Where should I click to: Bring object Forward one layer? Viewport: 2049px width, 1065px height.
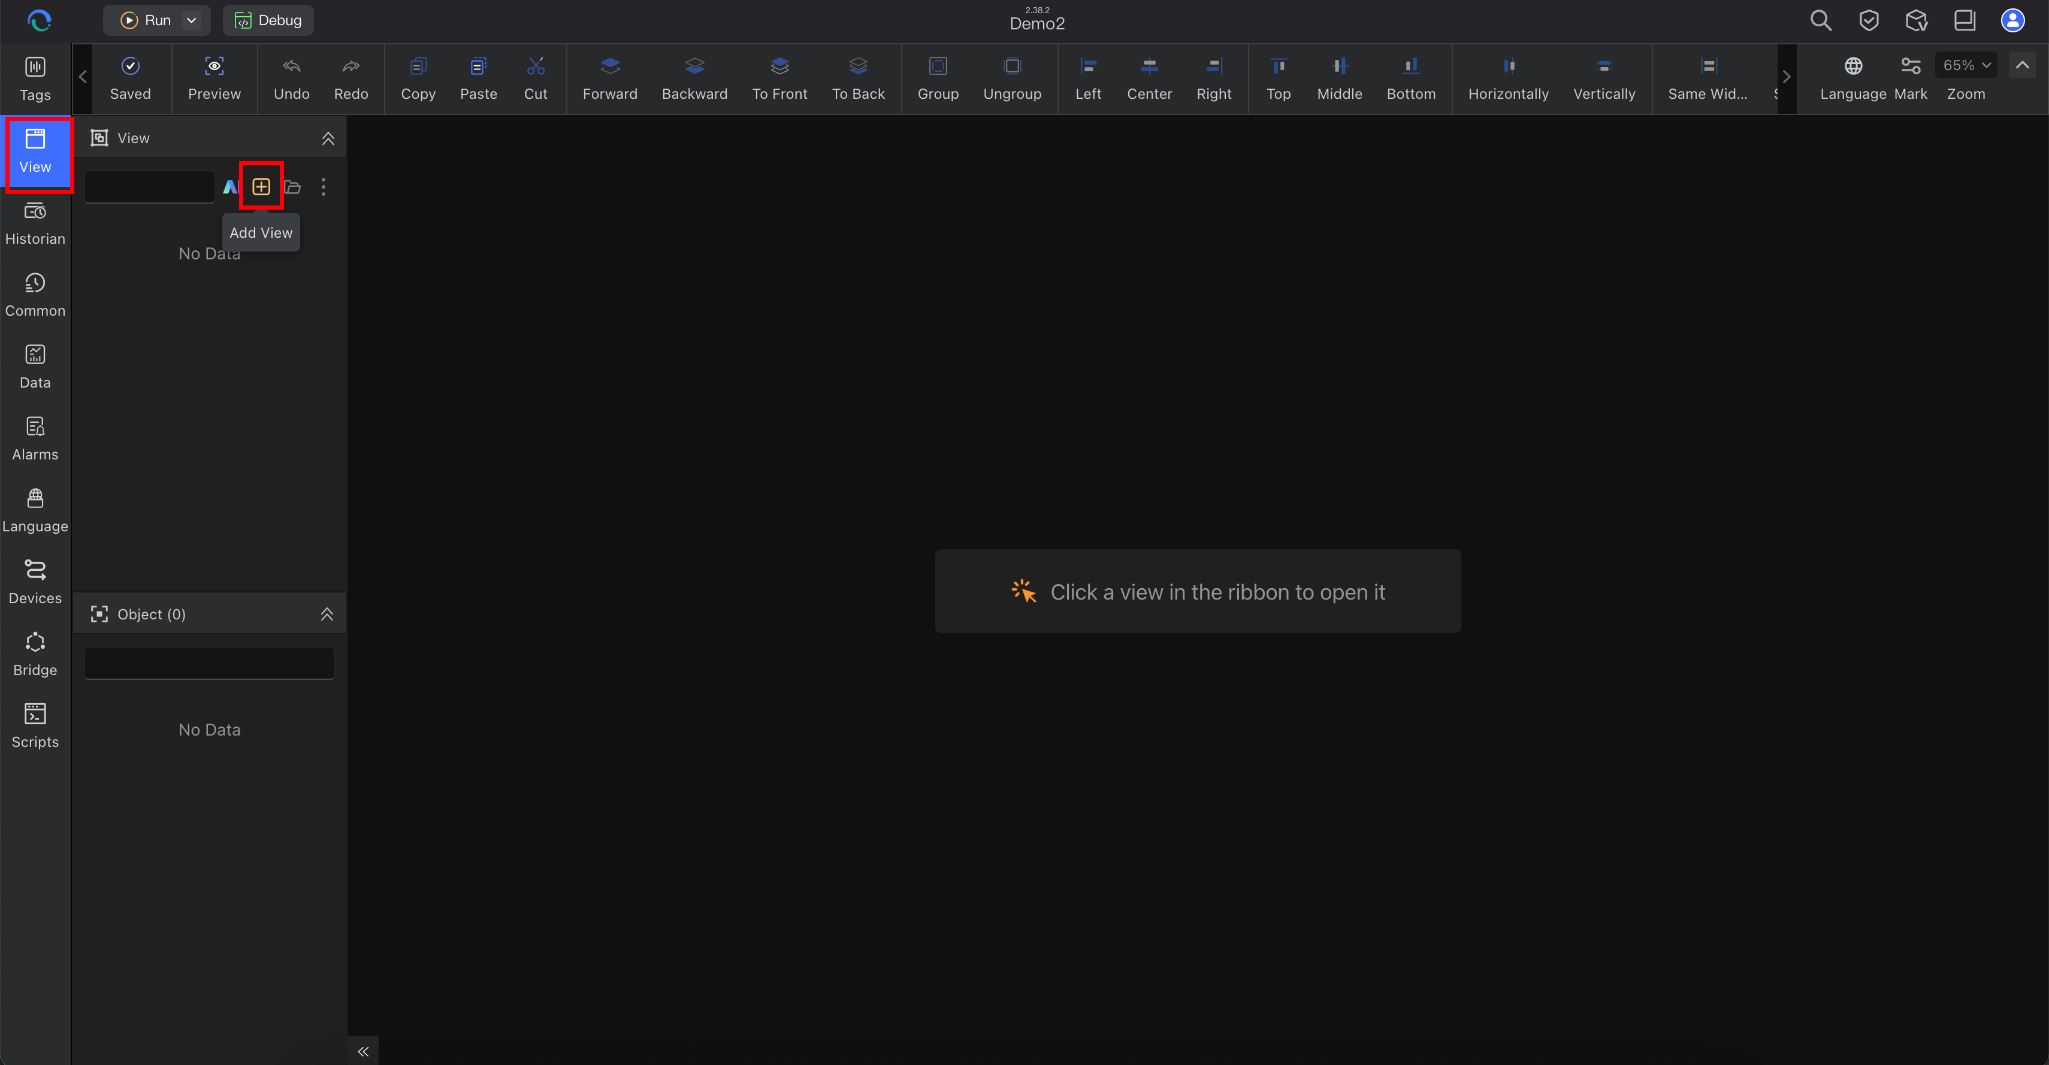coord(610,78)
